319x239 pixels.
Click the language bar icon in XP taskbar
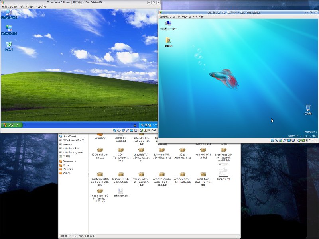click(x=135, y=125)
